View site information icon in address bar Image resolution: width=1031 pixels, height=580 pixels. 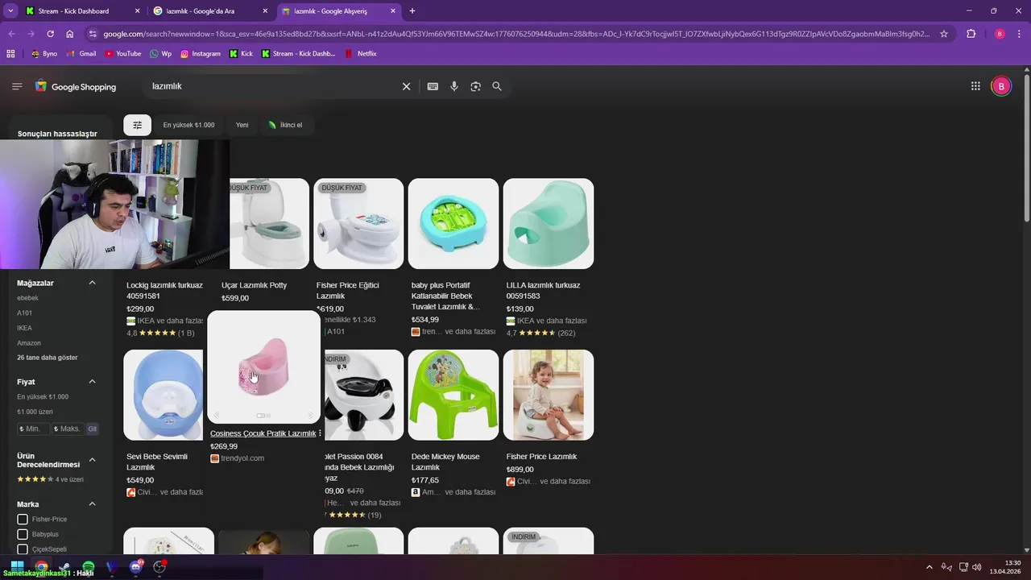(x=93, y=34)
